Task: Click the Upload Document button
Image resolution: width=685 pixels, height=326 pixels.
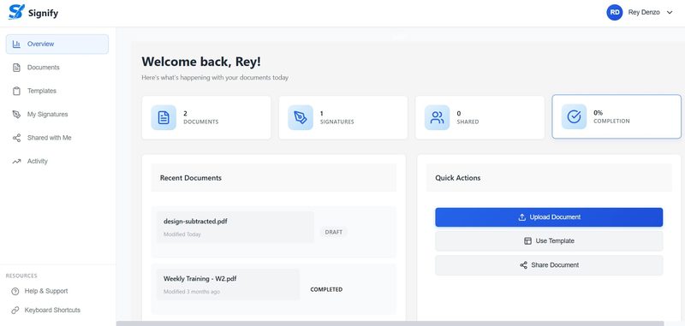Action: 549,217
